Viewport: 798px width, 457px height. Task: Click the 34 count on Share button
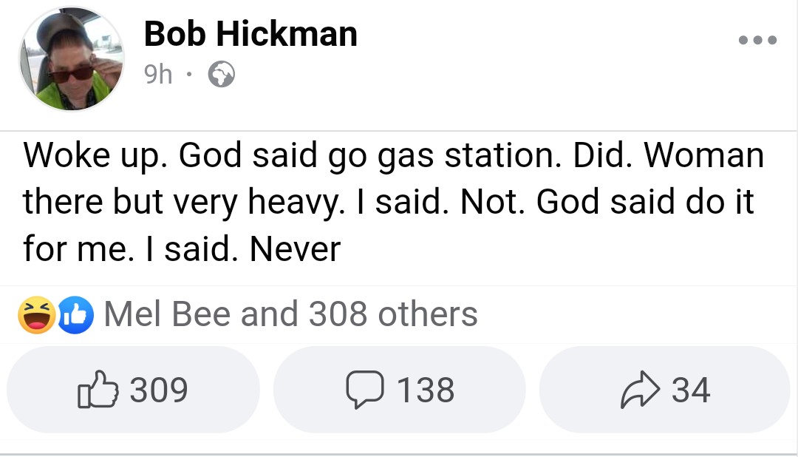coord(691,390)
